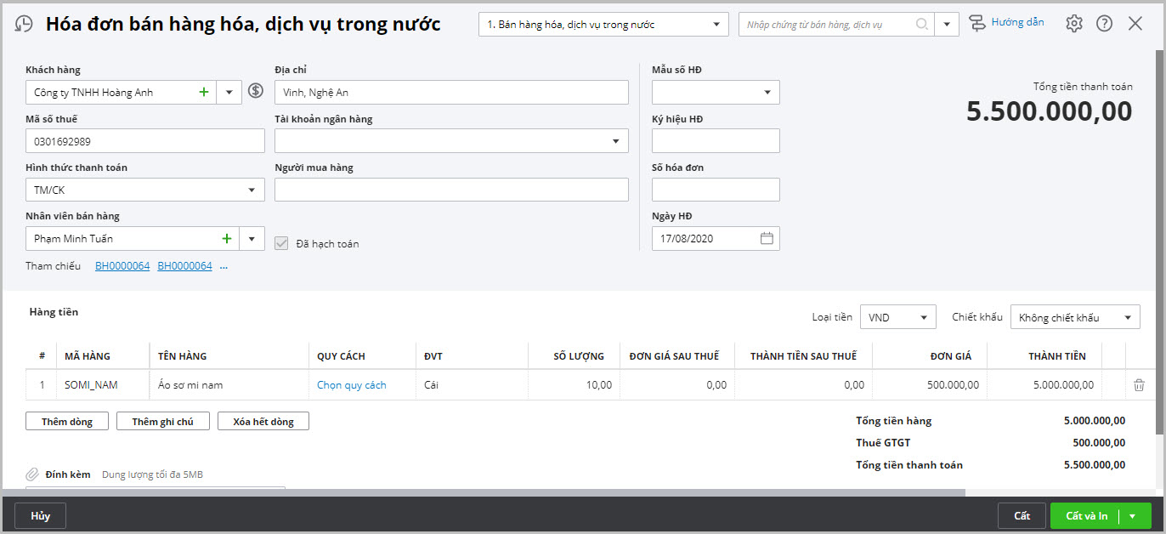Open the settings gear icon
Screen dimensions: 1166x534
1074,24
